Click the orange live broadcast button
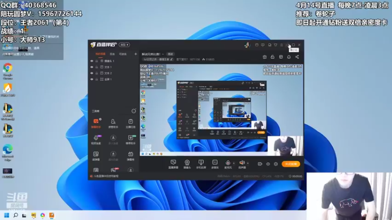Screen dimensions: 392x220 291,164
